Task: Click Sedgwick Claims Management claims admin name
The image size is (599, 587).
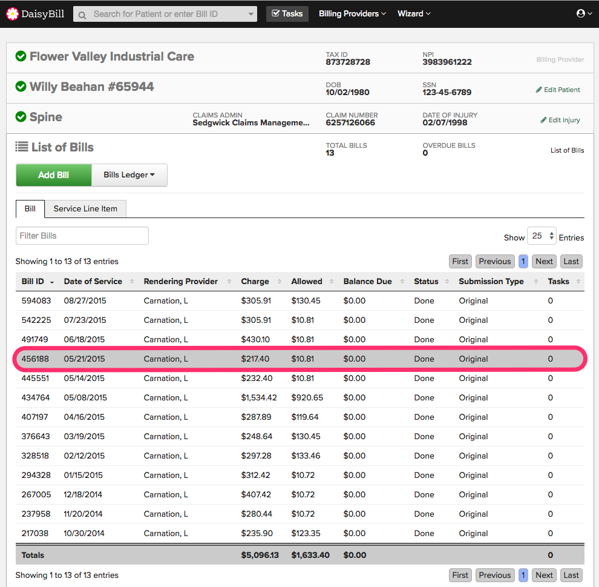Action: 250,123
